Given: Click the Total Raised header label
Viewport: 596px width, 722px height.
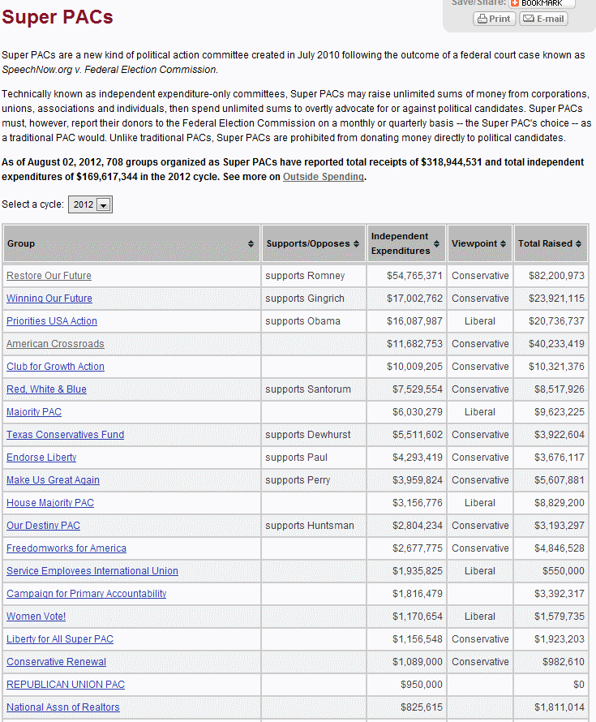Looking at the screenshot, I should (545, 243).
